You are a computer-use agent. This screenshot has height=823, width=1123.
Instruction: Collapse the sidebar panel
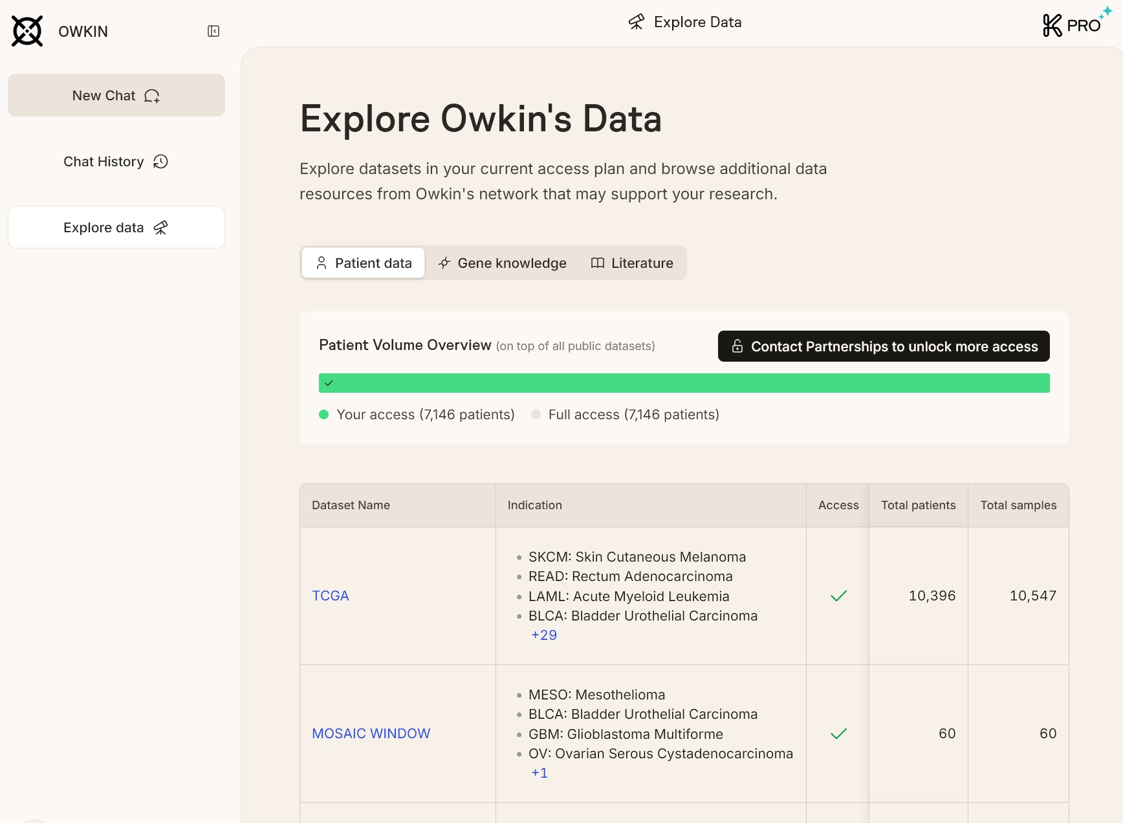[213, 31]
